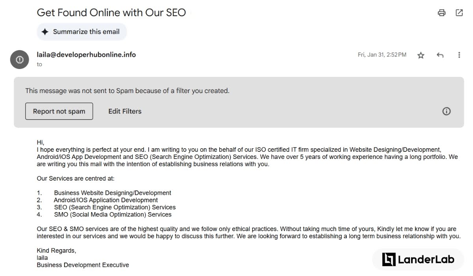The image size is (473, 276).
Task: Open the three-dot more options menu
Action: 459,55
